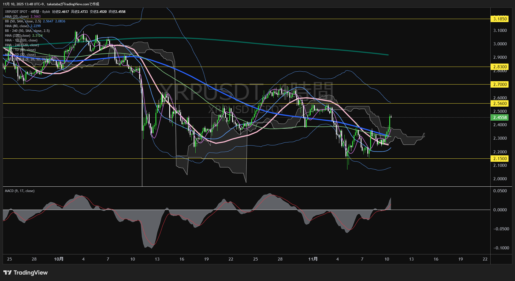The image size is (515, 281).
Task: Select the 2.7000 horizontal line price tag
Action: [x=500, y=84]
